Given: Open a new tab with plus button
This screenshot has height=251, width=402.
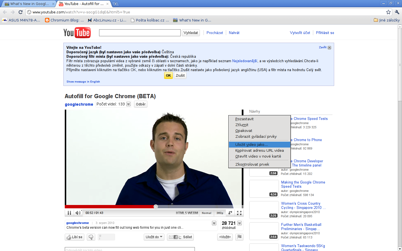Looking at the screenshot, I should click(116, 4).
